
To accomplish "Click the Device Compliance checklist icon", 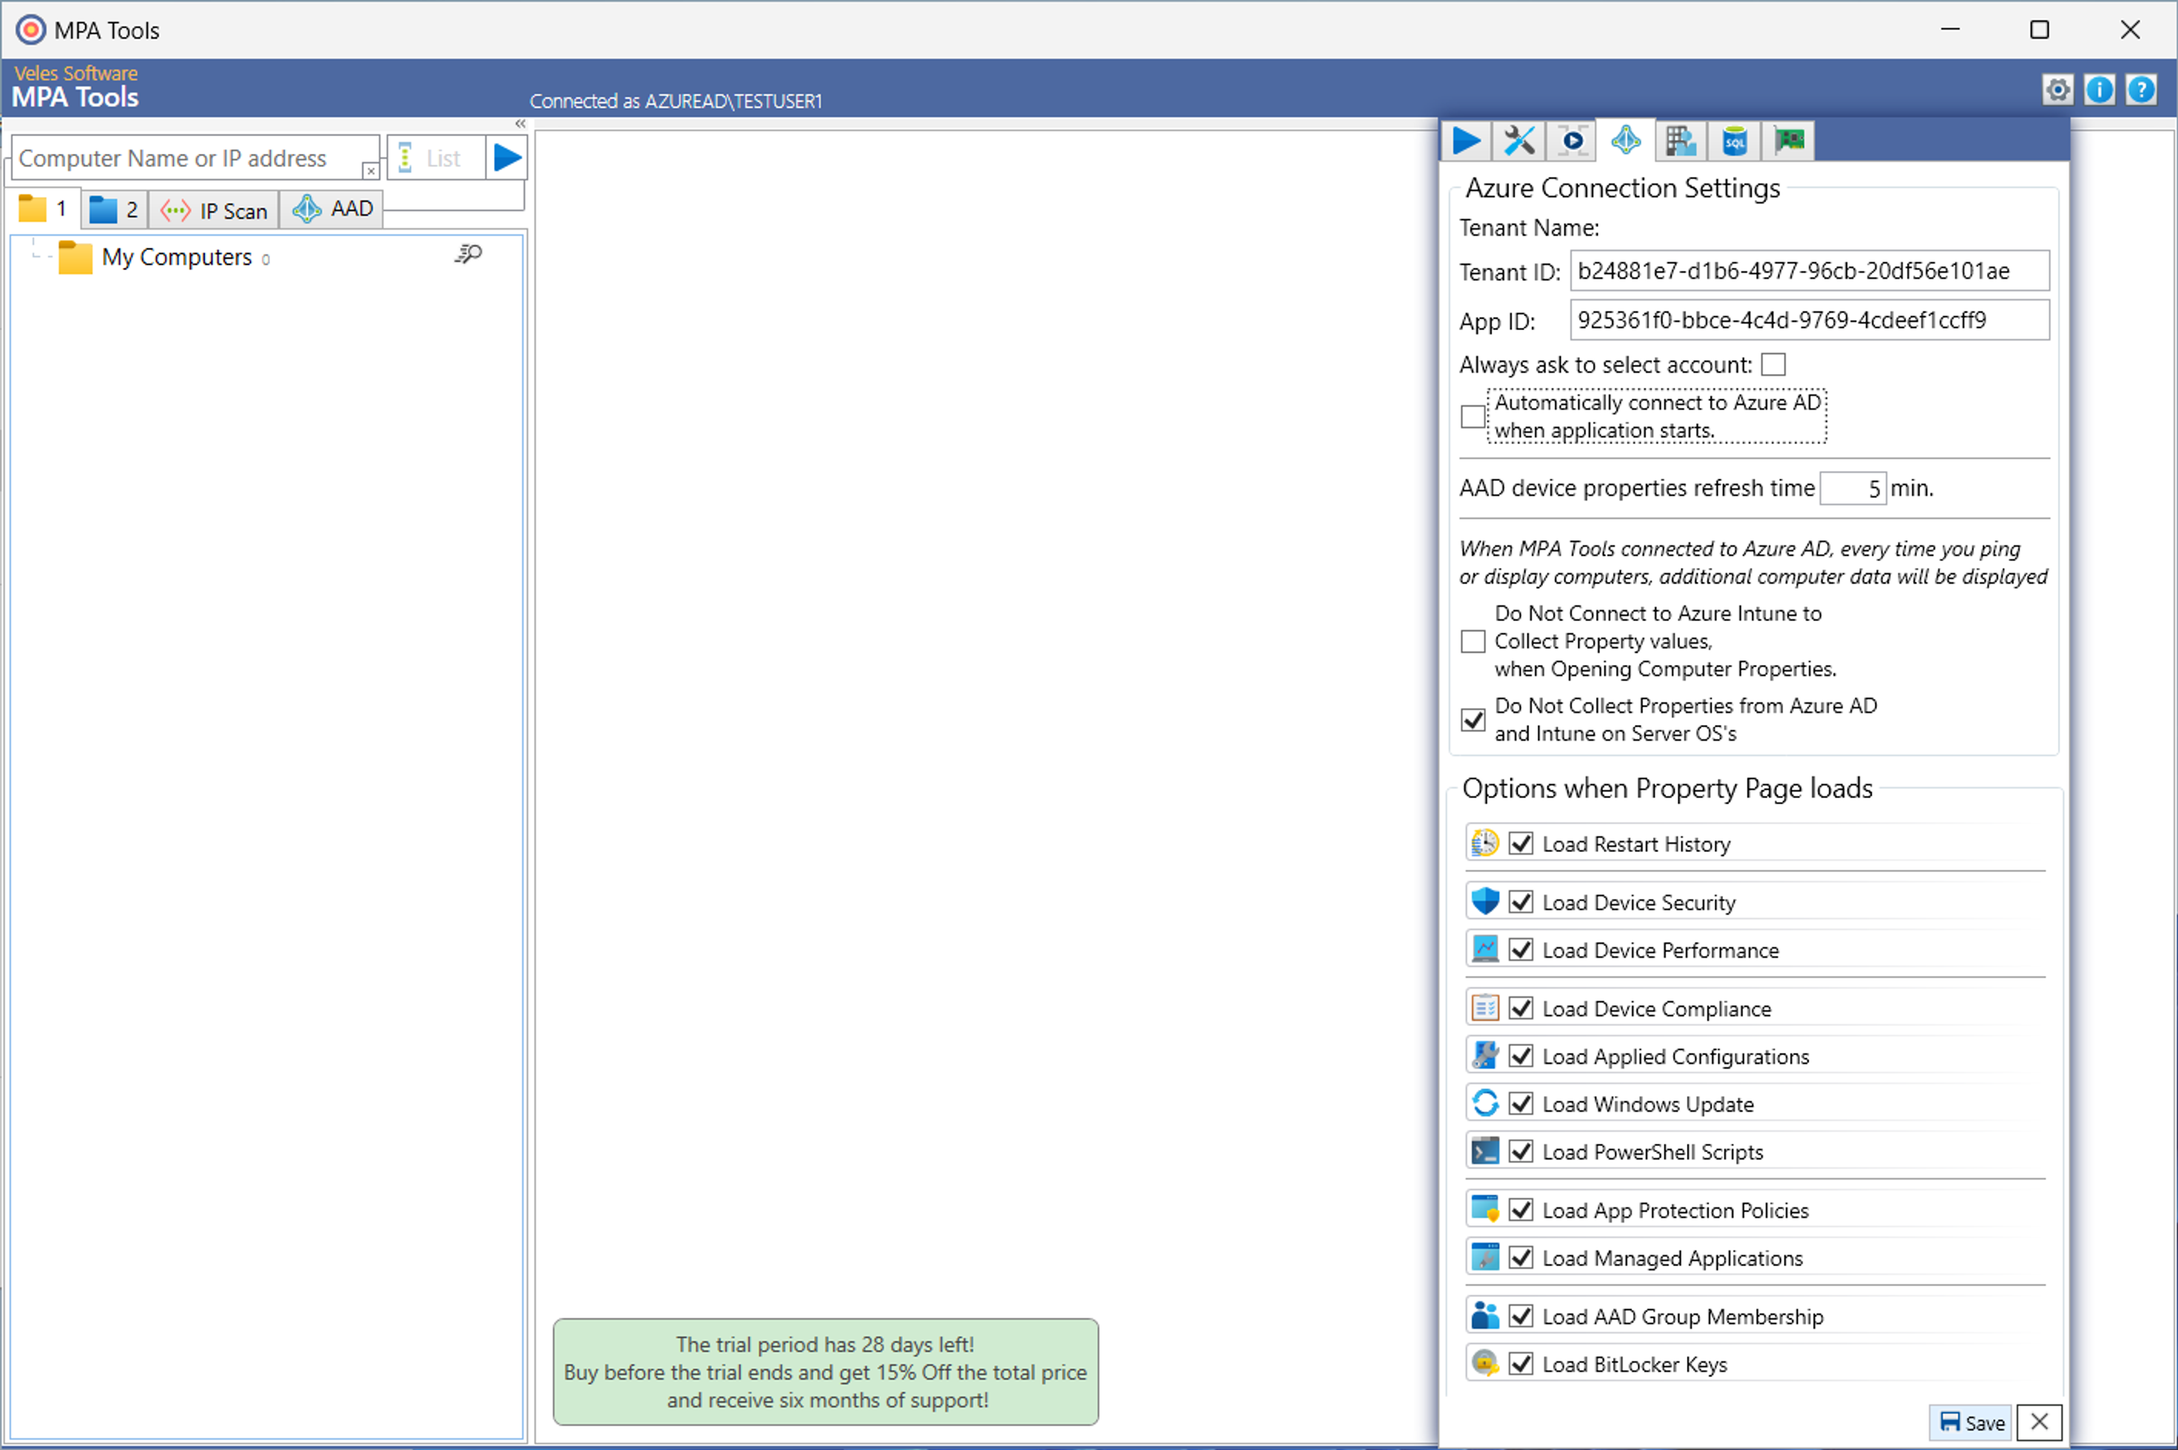I will pos(1485,1008).
